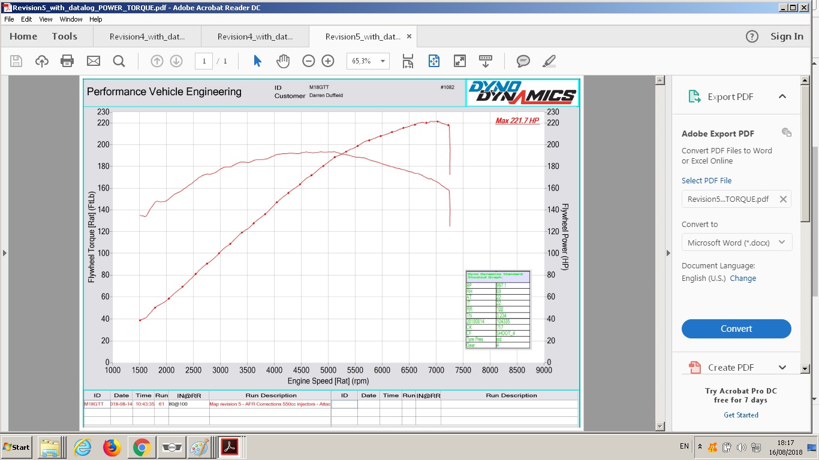The image size is (819, 460).
Task: Send file by email envelope icon
Action: tap(93, 61)
